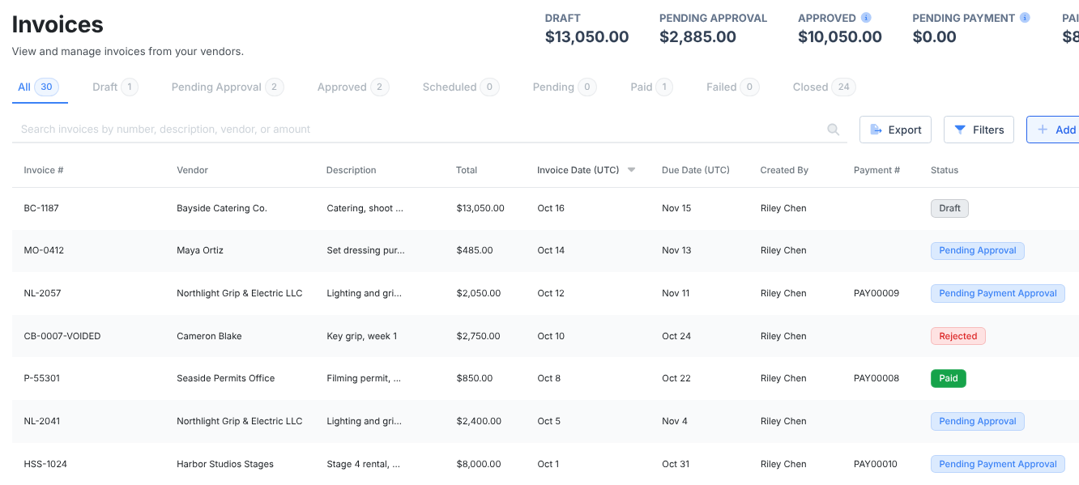The height and width of the screenshot is (485, 1079).
Task: Click the Invoice Date (UTC) header text
Action: (578, 170)
